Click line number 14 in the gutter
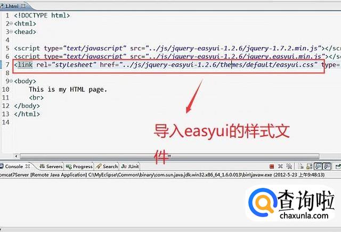The height and width of the screenshot is (232, 341). [6, 122]
